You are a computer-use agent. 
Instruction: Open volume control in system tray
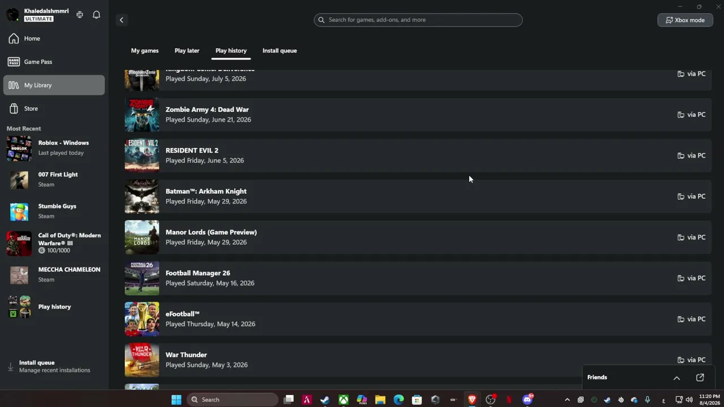(x=689, y=400)
